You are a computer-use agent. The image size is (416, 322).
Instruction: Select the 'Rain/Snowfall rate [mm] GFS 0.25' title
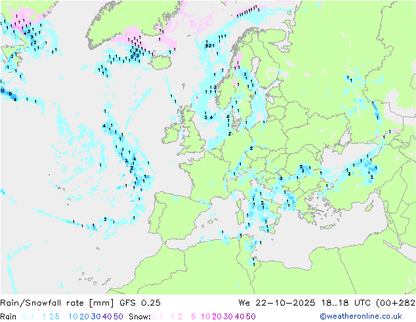click(81, 303)
